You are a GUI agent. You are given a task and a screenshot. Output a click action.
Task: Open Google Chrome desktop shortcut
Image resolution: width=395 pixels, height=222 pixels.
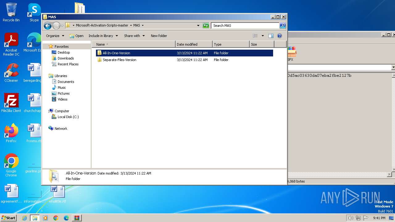pos(11,165)
